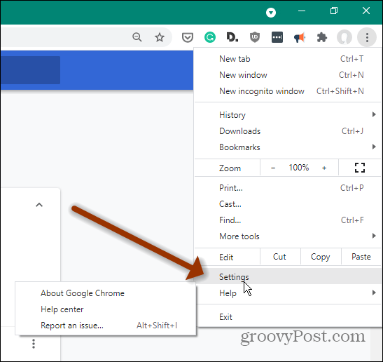Expand the History submenu

coord(288,115)
